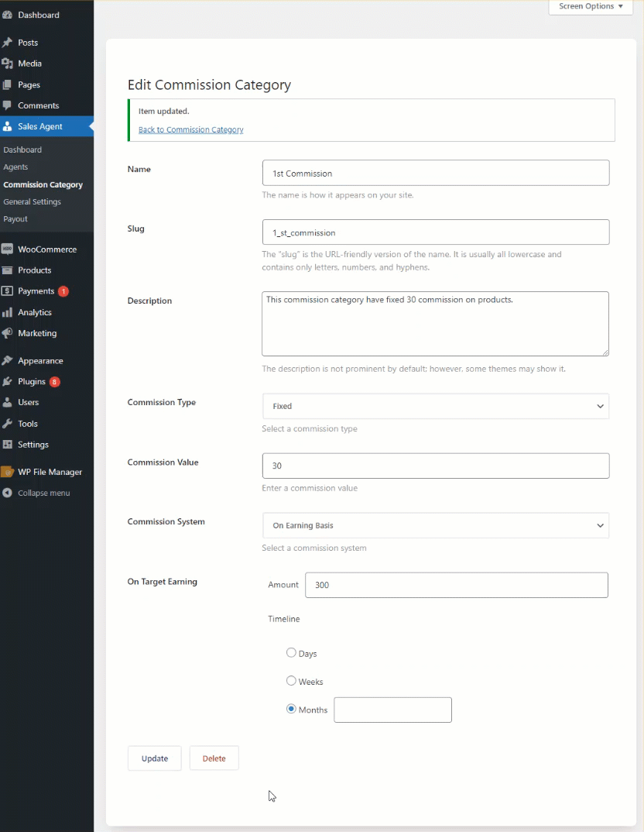The height and width of the screenshot is (832, 644).
Task: Click the Sales Agent person icon
Action: click(7, 126)
